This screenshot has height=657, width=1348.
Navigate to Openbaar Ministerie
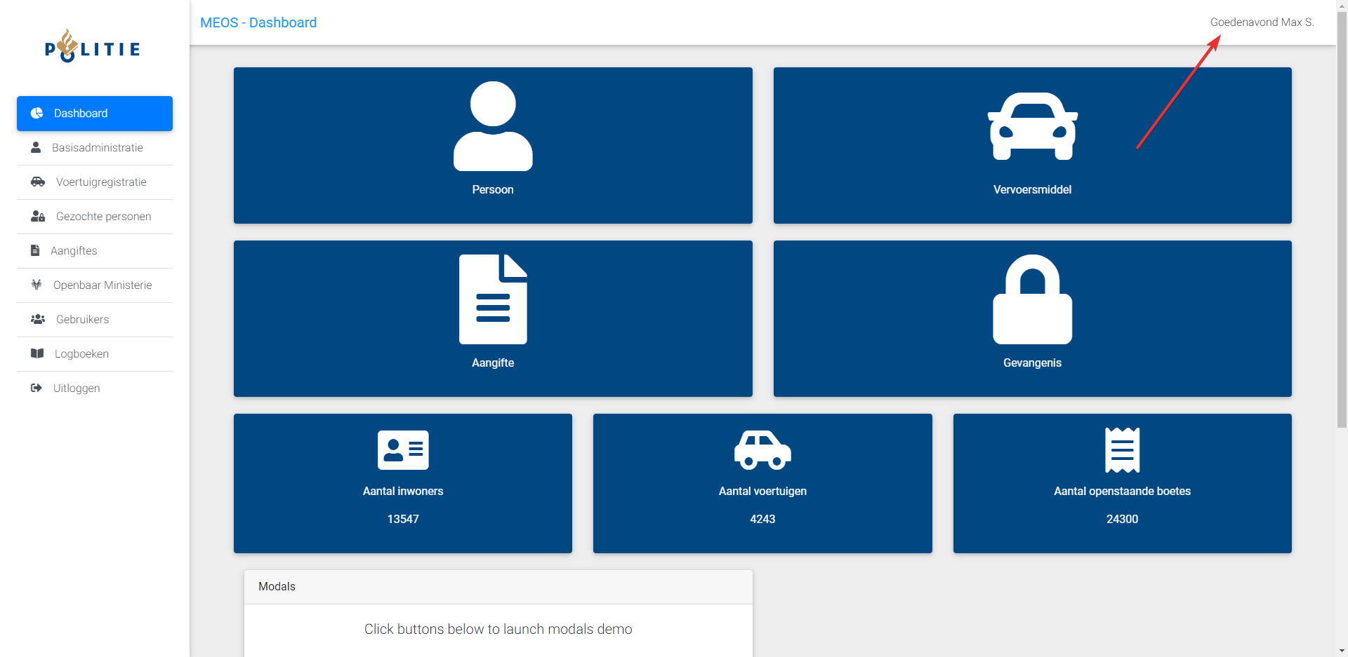(103, 285)
